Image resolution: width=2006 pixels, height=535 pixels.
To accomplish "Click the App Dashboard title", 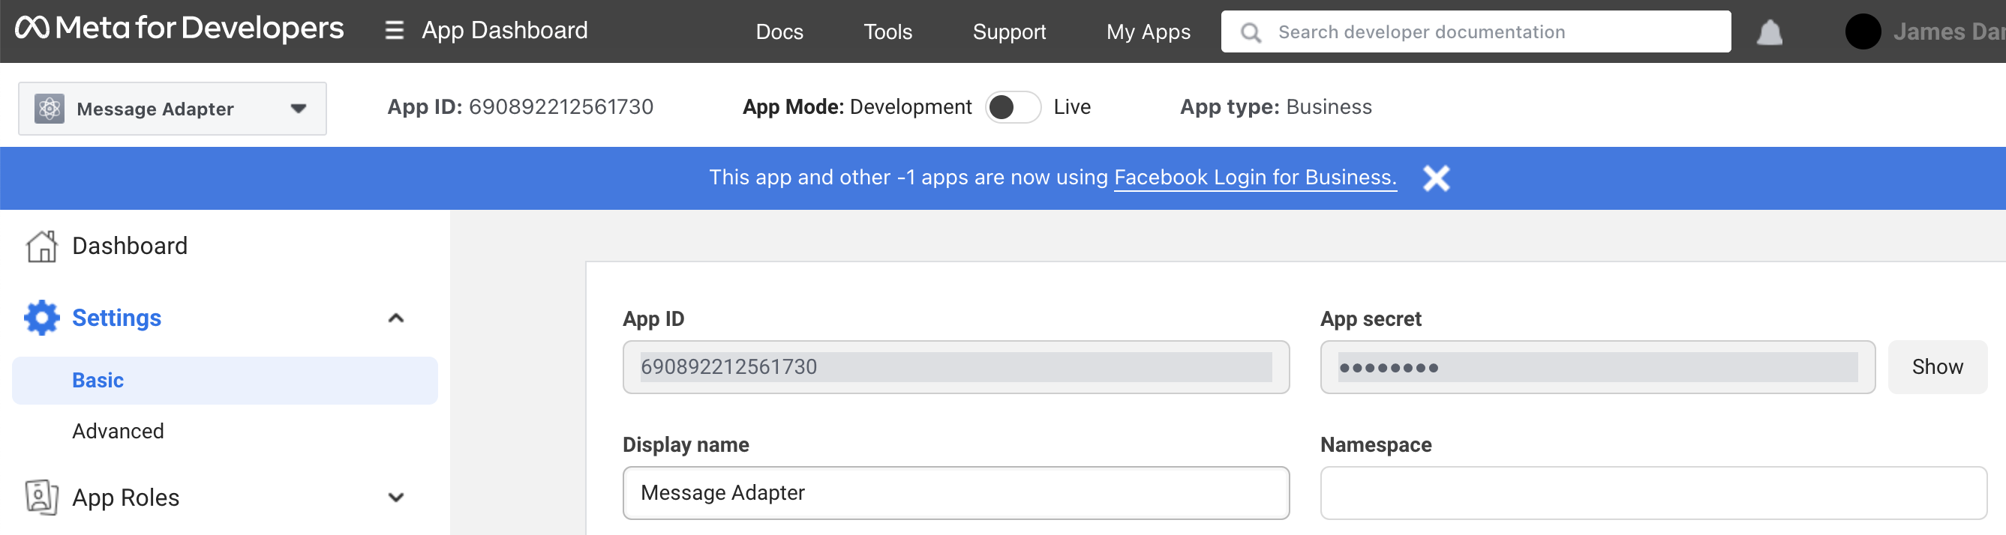I will click(505, 30).
